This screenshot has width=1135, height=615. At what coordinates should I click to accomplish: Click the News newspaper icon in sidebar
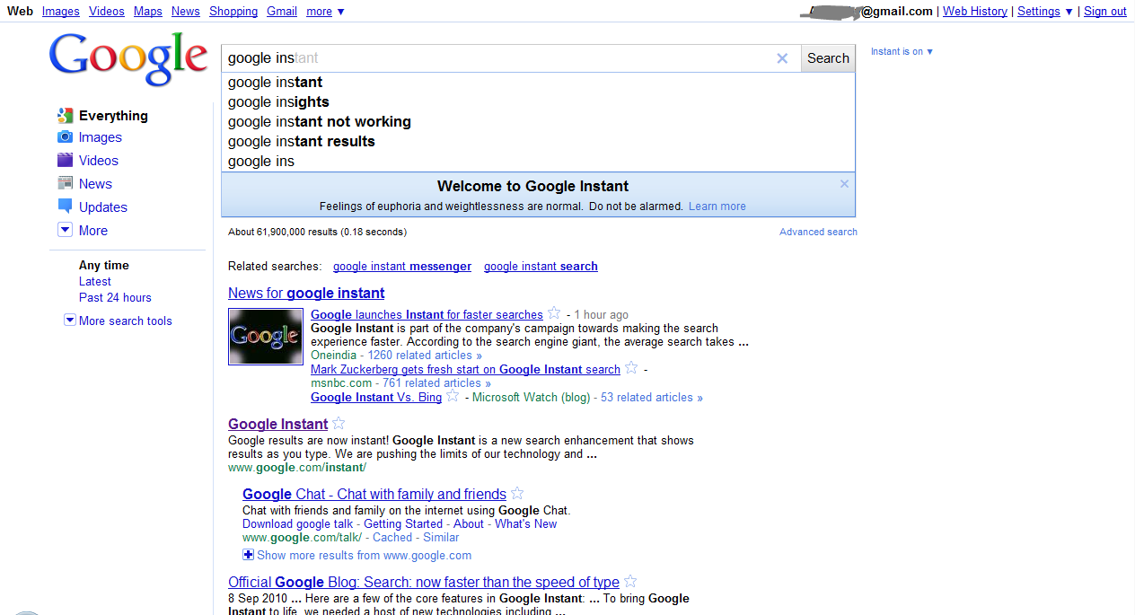[65, 183]
